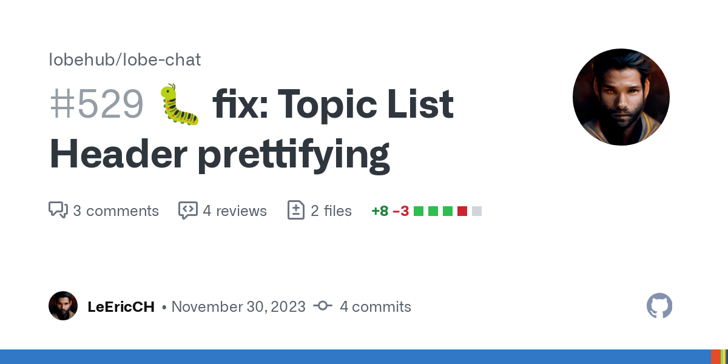Open the lobehub/lobe-chat repository link
The width and height of the screenshot is (728, 364).
(125, 59)
